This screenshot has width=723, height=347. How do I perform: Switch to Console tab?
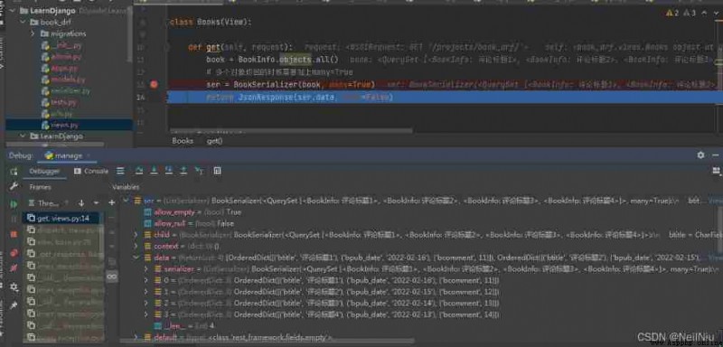(91, 171)
